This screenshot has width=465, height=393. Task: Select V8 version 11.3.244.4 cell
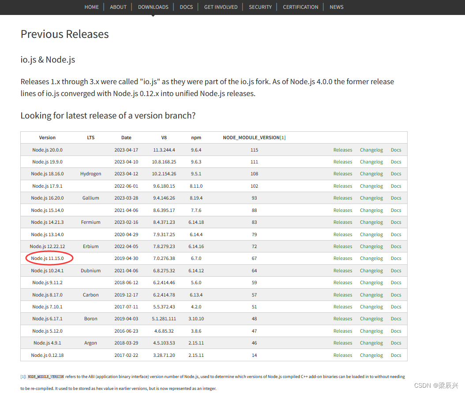(x=164, y=150)
